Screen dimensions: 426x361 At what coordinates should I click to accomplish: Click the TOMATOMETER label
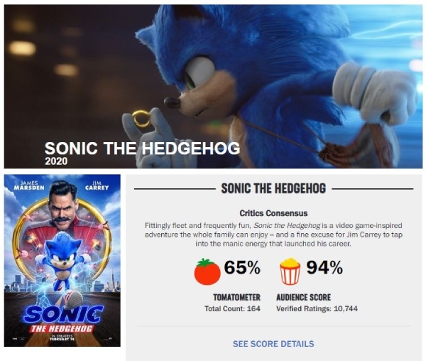(237, 297)
